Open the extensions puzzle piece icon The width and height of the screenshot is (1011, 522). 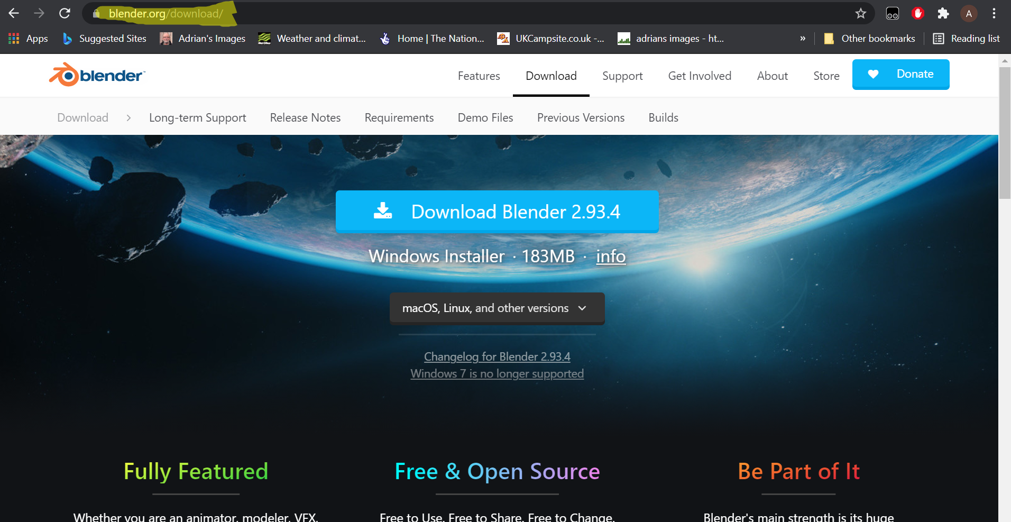943,13
